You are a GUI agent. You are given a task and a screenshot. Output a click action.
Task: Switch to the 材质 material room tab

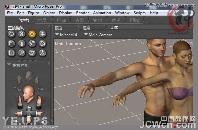point(41,20)
